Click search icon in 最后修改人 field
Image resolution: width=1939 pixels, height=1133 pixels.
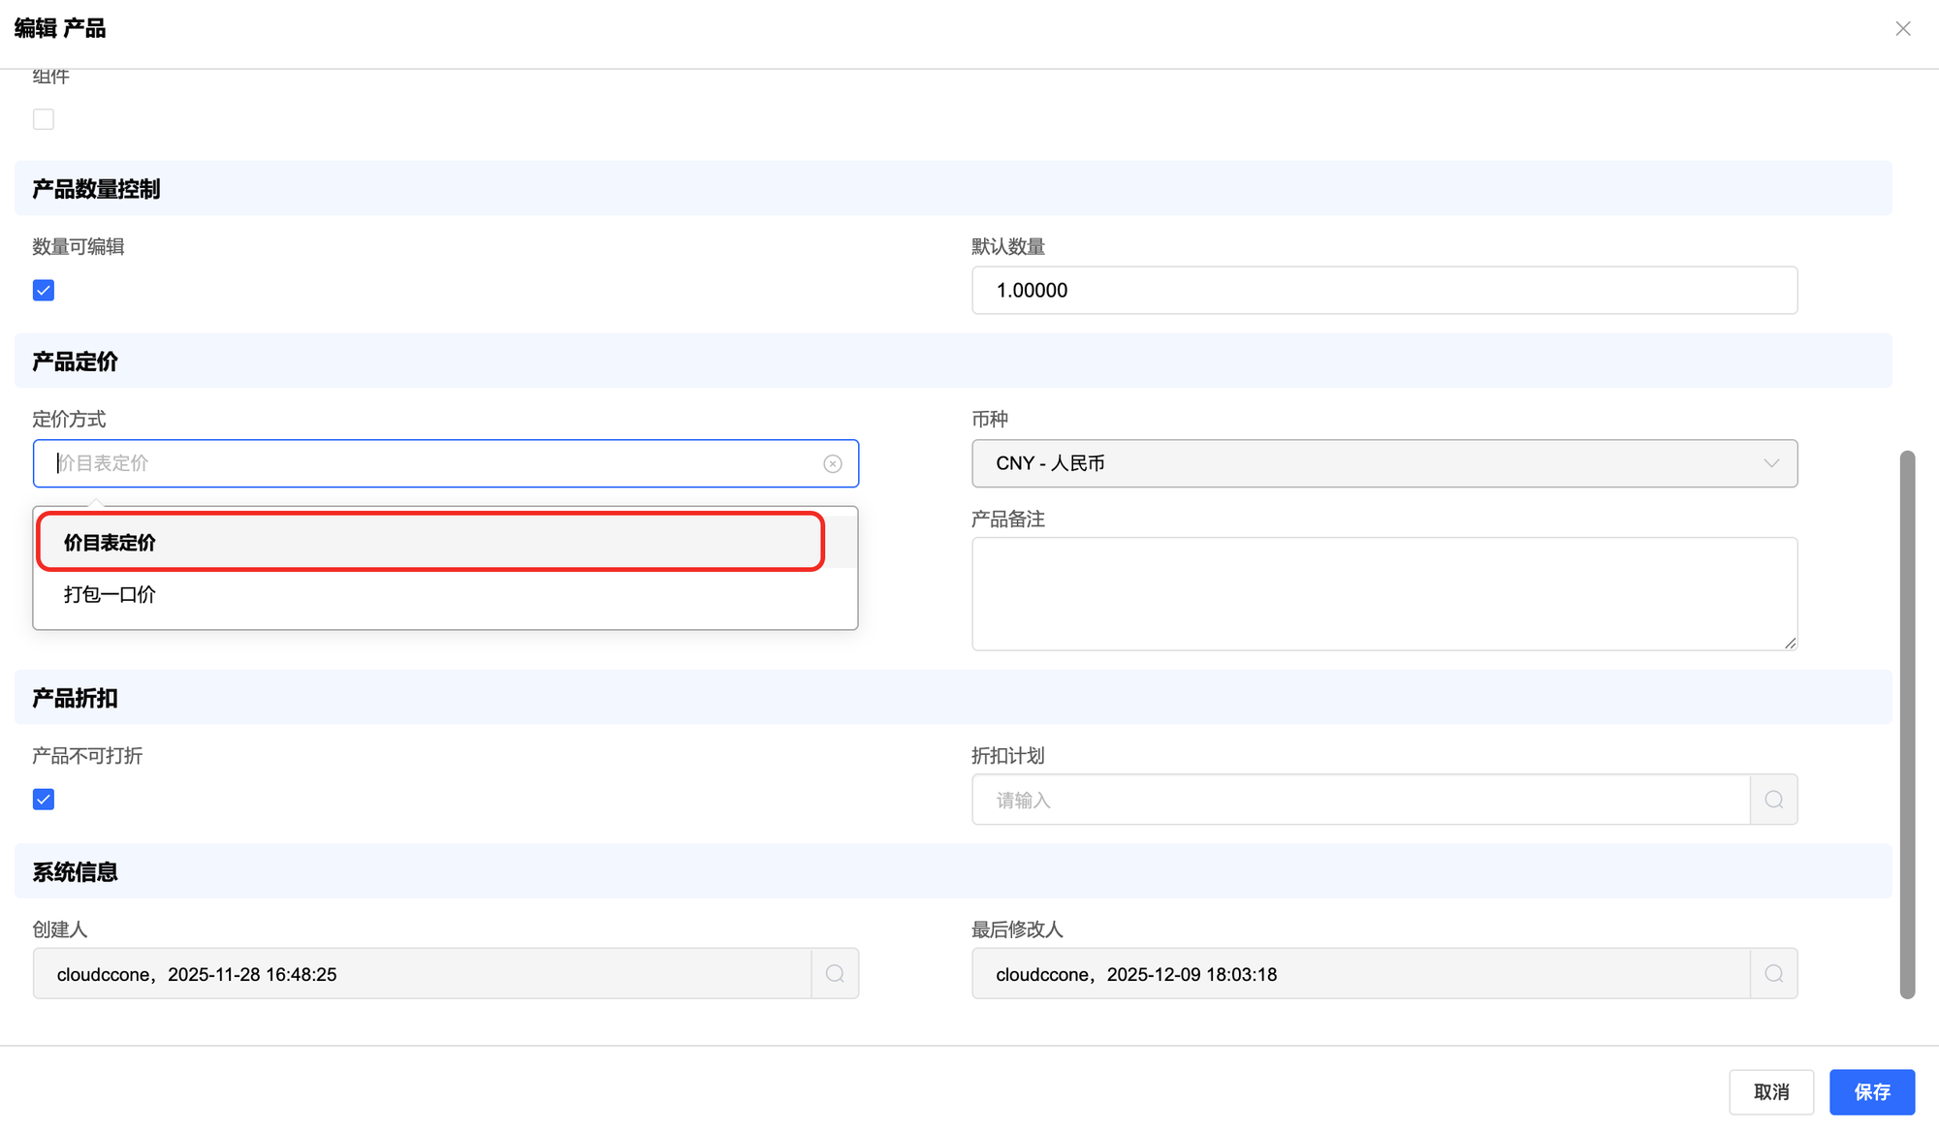[1774, 974]
